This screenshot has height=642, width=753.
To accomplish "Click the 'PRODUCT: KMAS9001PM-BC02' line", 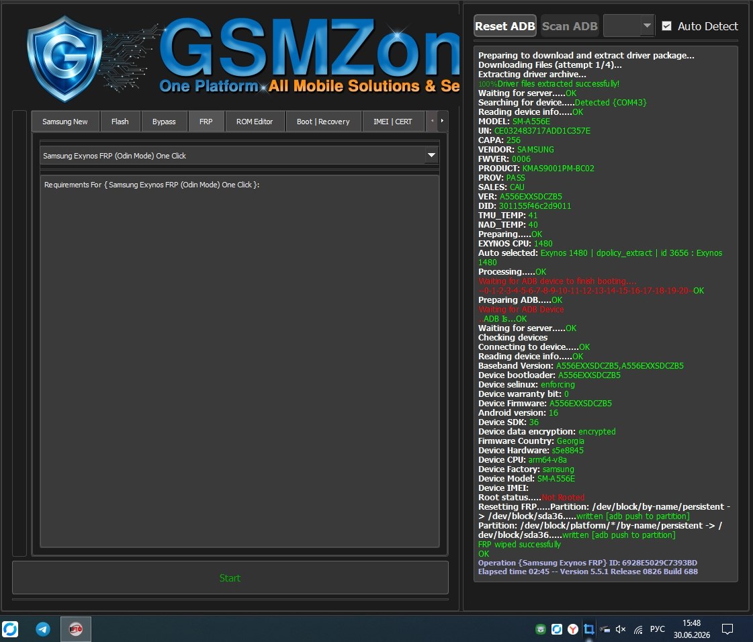I will [x=536, y=168].
